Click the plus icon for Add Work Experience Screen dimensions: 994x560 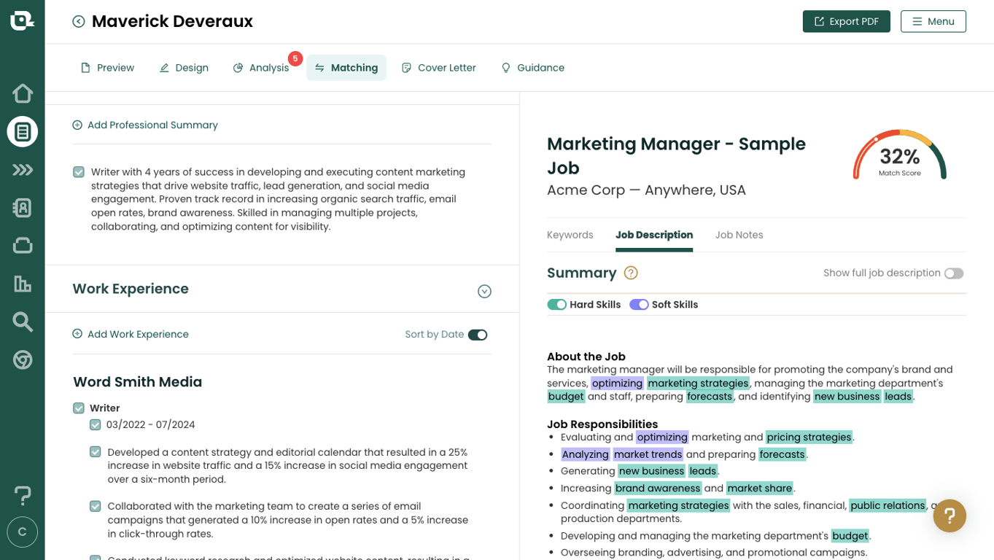pos(77,334)
